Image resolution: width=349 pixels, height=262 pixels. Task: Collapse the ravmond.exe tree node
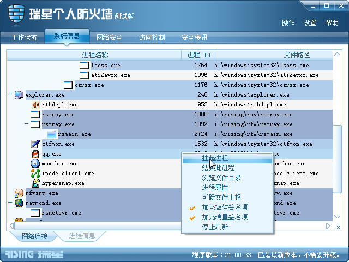point(10,203)
